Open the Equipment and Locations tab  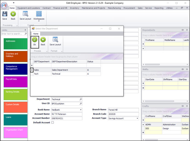[x=28, y=8]
